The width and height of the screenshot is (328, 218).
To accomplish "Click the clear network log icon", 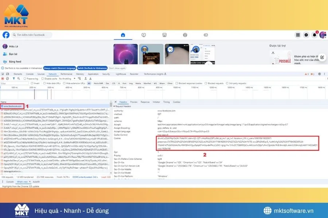I will pos(7,78).
